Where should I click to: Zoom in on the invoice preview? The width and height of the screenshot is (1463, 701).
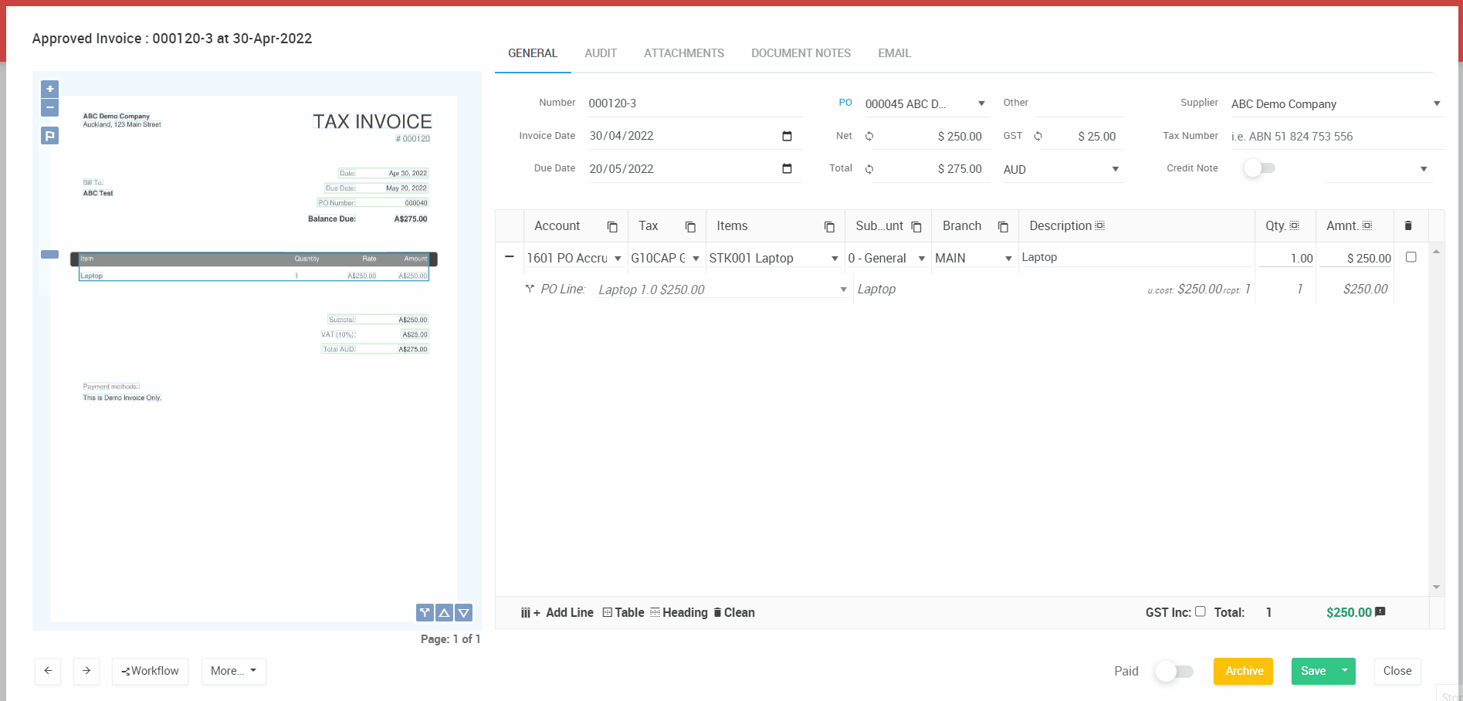click(x=49, y=89)
